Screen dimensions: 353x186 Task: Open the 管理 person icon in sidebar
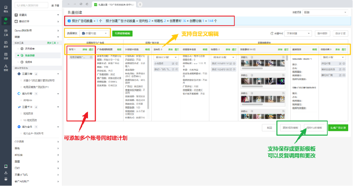(x=6, y=68)
